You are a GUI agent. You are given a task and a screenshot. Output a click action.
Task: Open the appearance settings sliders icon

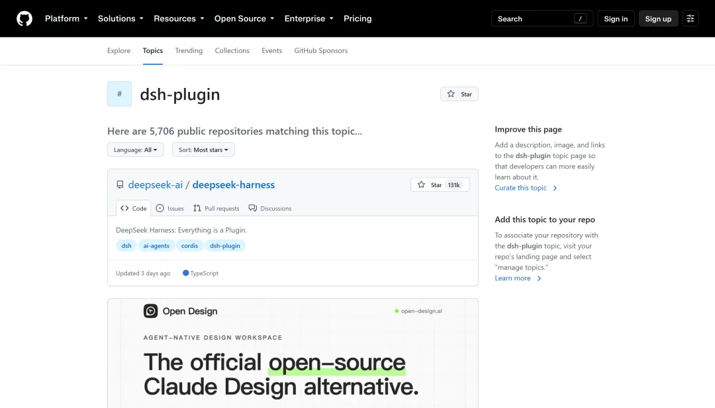(691, 19)
